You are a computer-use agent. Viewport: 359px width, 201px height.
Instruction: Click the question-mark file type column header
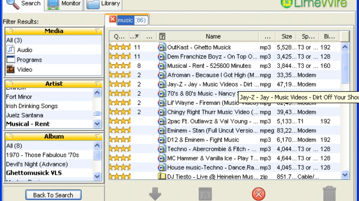point(162,36)
